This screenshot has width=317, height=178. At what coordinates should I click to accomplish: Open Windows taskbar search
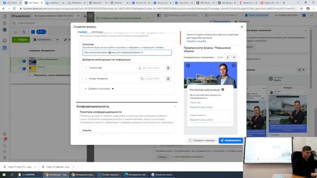click(12, 175)
